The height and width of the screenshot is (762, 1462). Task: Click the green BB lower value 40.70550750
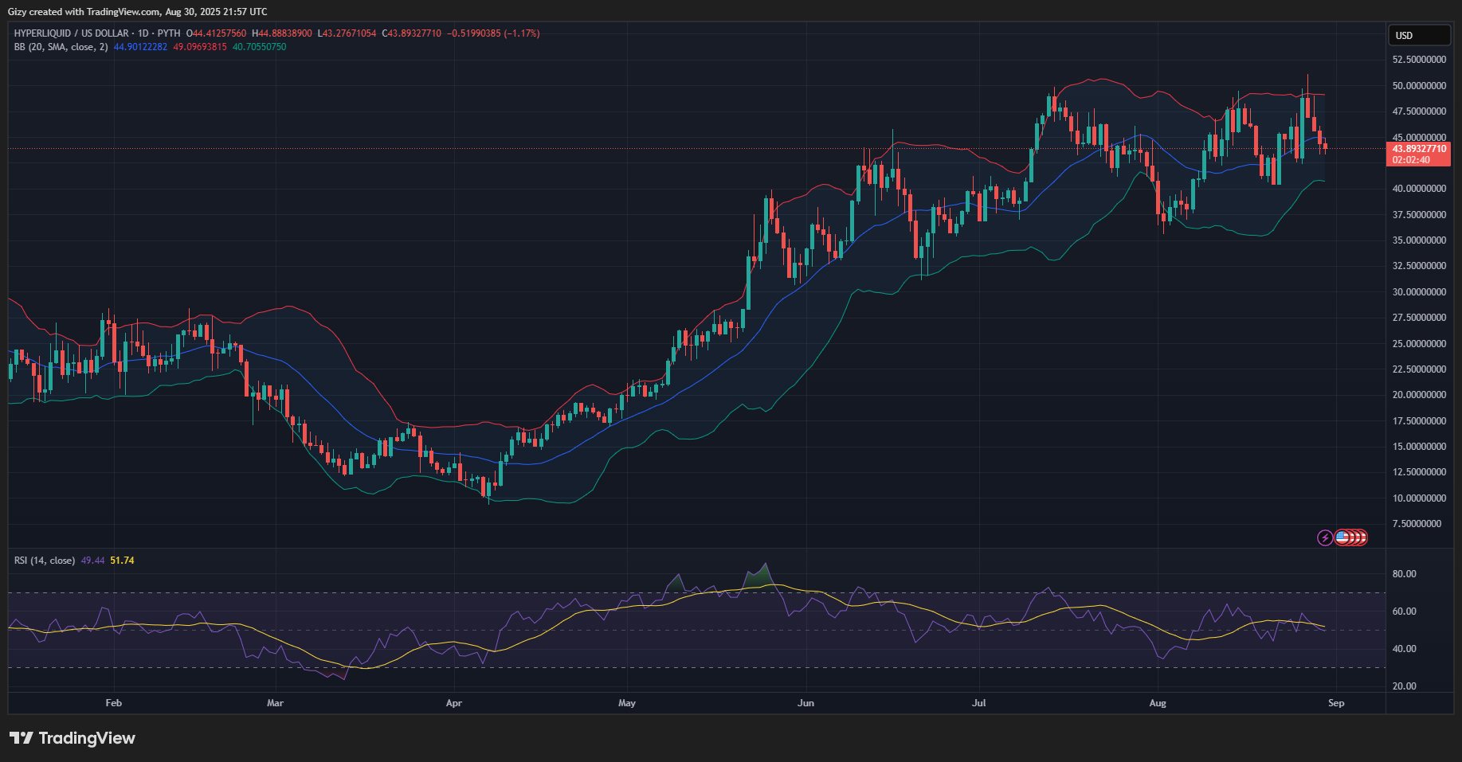click(x=259, y=47)
